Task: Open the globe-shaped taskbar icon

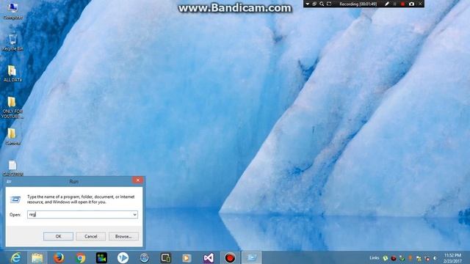Action: tap(145, 257)
